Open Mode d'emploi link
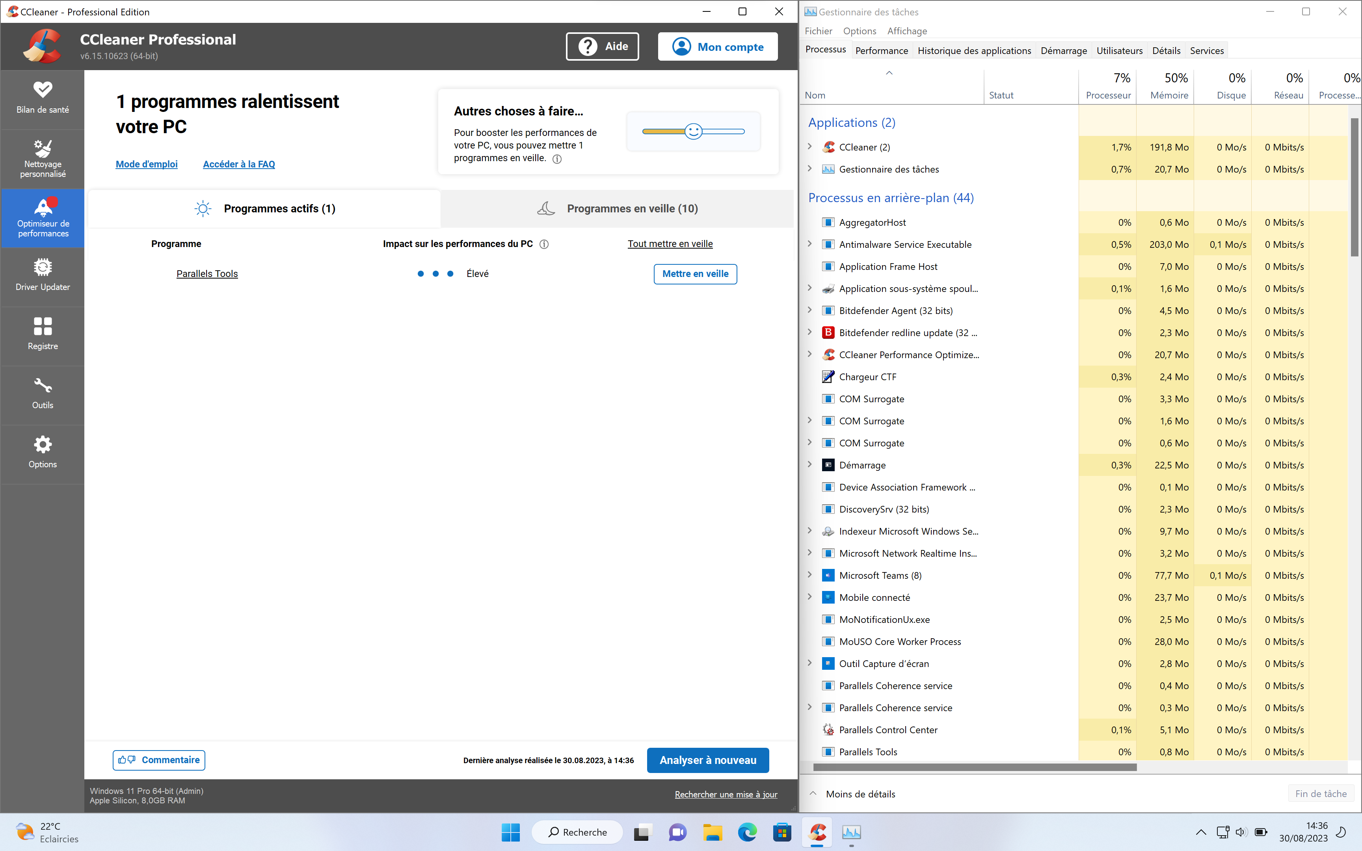 pos(146,164)
